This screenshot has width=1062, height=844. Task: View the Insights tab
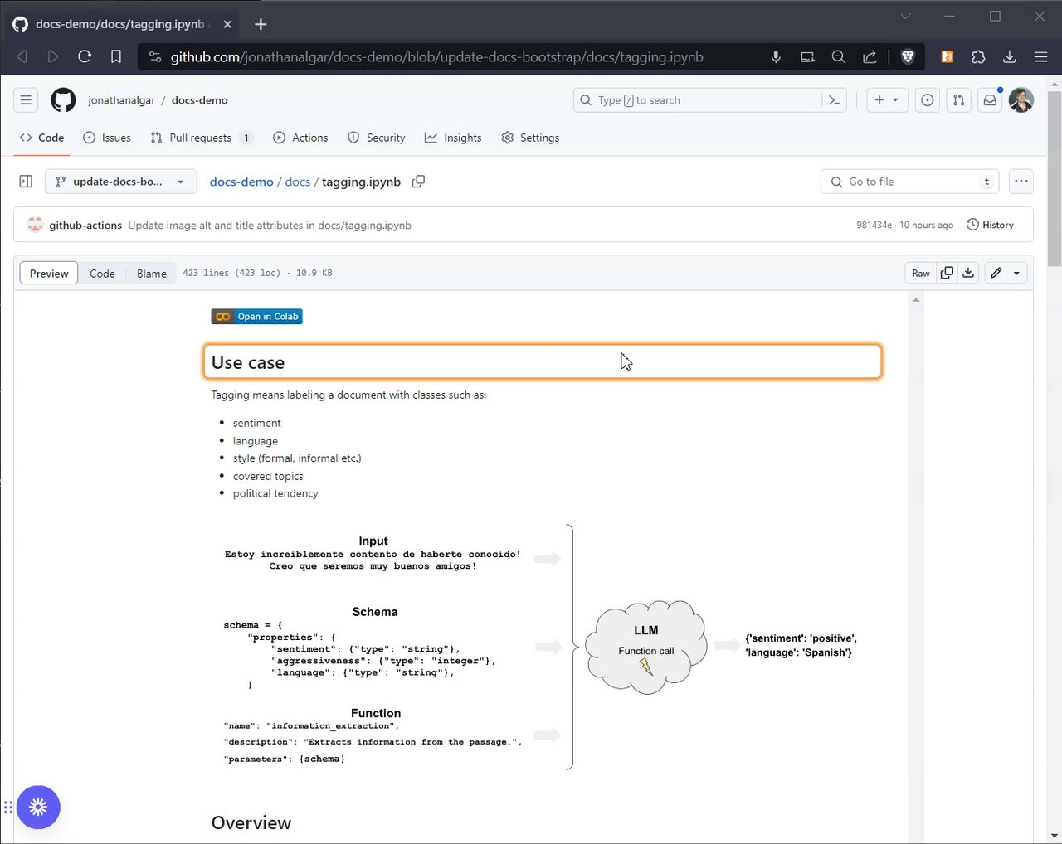(x=453, y=138)
